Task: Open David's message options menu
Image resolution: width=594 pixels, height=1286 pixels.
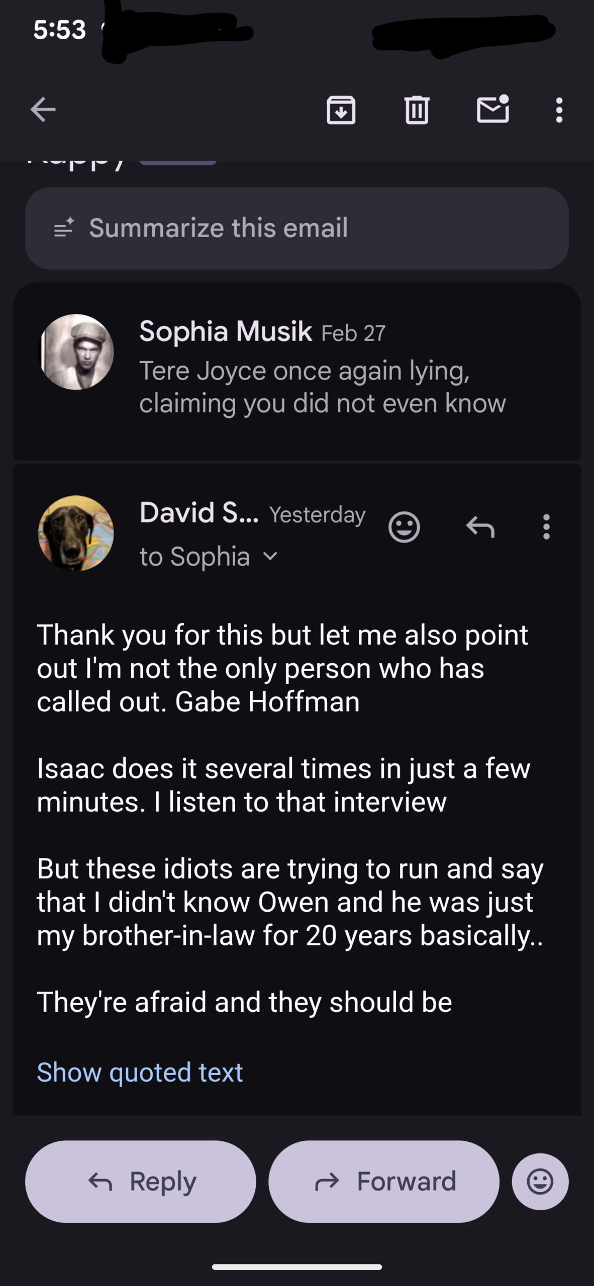Action: 546,527
